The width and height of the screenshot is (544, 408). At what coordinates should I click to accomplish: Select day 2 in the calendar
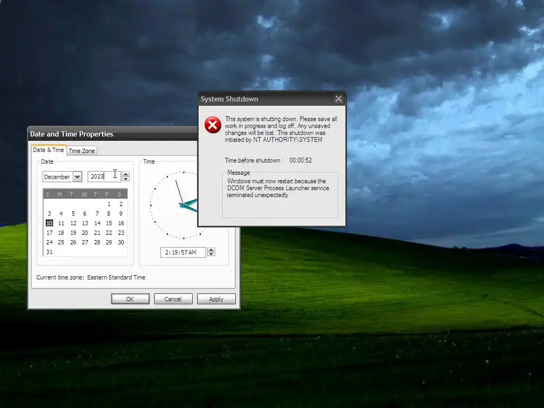121,204
